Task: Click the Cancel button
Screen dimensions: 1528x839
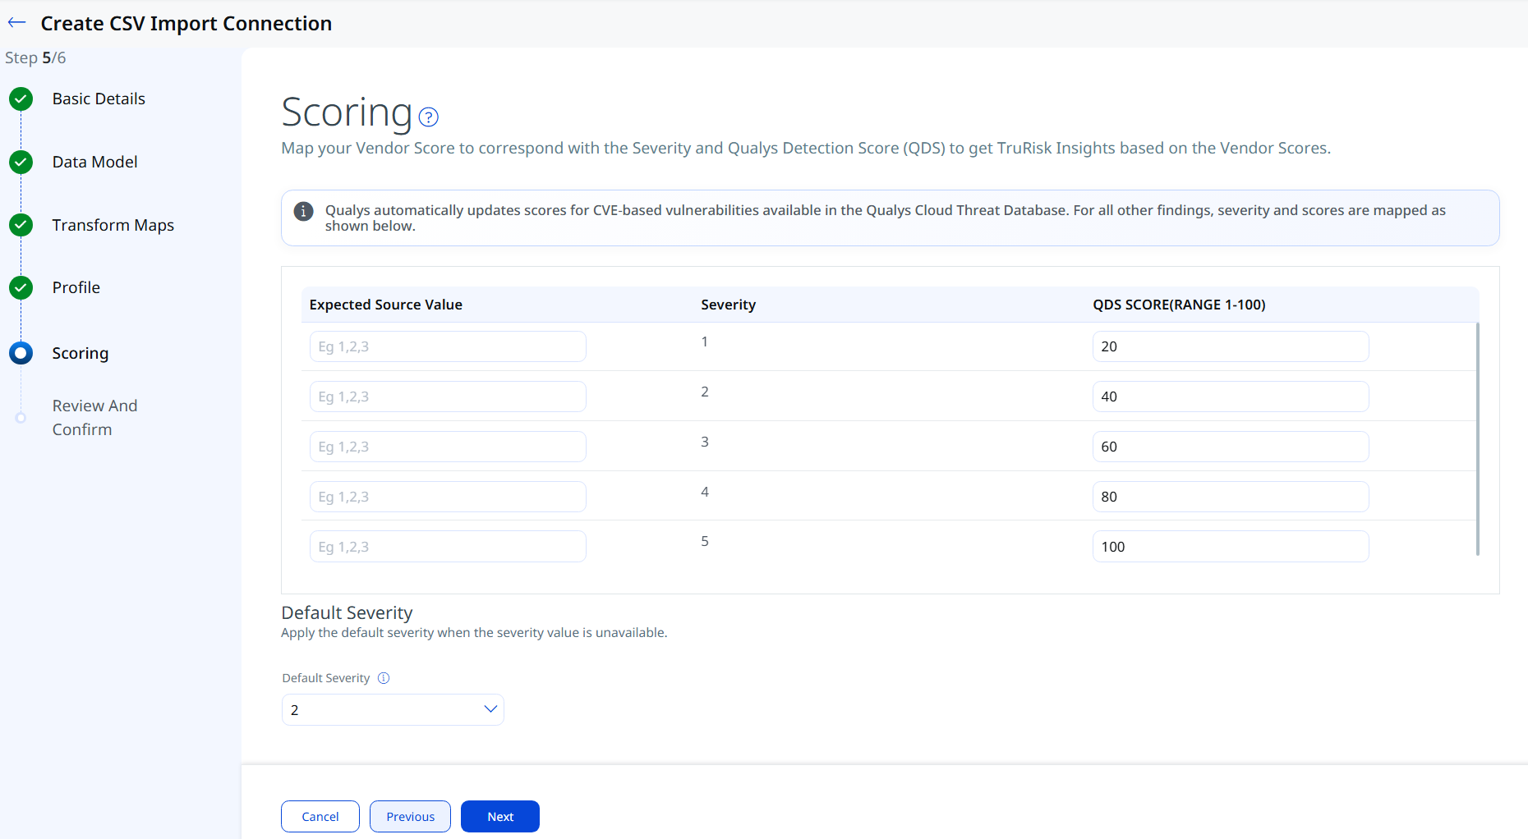Action: (x=320, y=817)
